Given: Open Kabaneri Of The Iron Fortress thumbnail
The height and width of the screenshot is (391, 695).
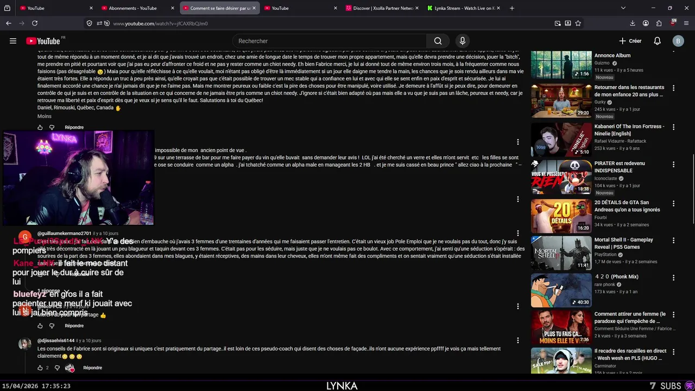Looking at the screenshot, I should point(561,139).
